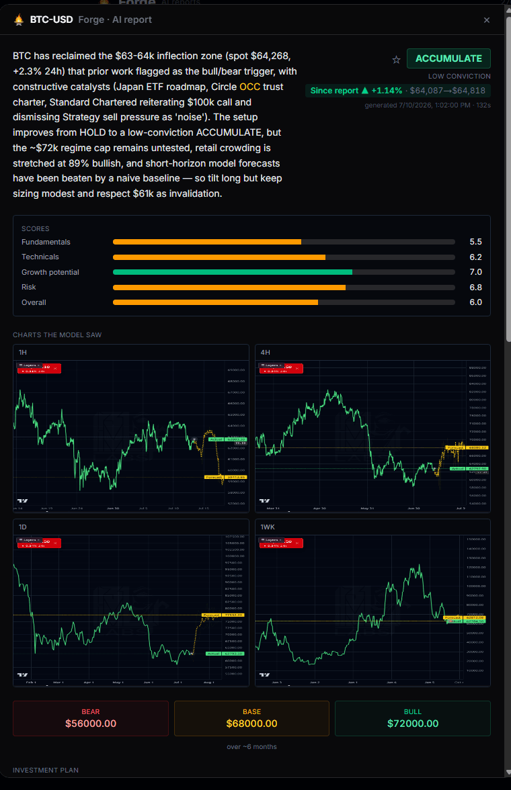
Task: Star this BTC-USD report as favorite
Action: pyautogui.click(x=397, y=59)
